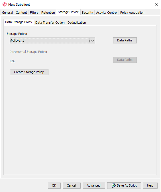The width and height of the screenshot is (161, 192).
Task: Show the Data Transfer Option subtab
Action: (50, 23)
